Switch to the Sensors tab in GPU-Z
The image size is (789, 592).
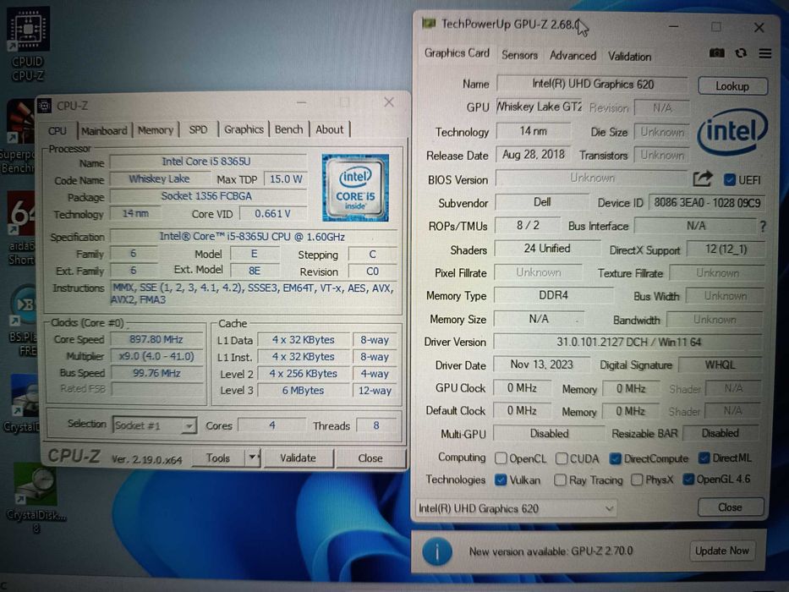[x=519, y=55]
